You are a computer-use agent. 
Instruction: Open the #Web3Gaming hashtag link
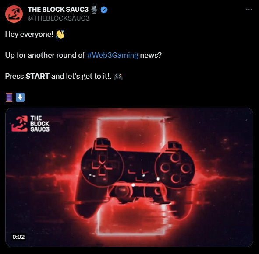(113, 55)
